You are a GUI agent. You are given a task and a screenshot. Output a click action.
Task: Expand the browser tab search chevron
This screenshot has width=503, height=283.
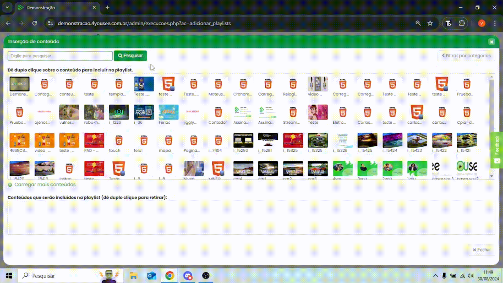[x=7, y=7]
